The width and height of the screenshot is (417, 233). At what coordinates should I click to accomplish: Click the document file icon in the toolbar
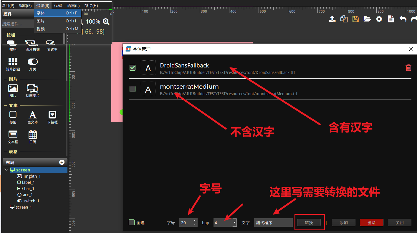(x=391, y=19)
